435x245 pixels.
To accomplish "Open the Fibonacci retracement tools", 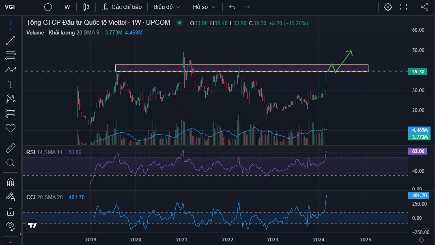I will click(11, 55).
